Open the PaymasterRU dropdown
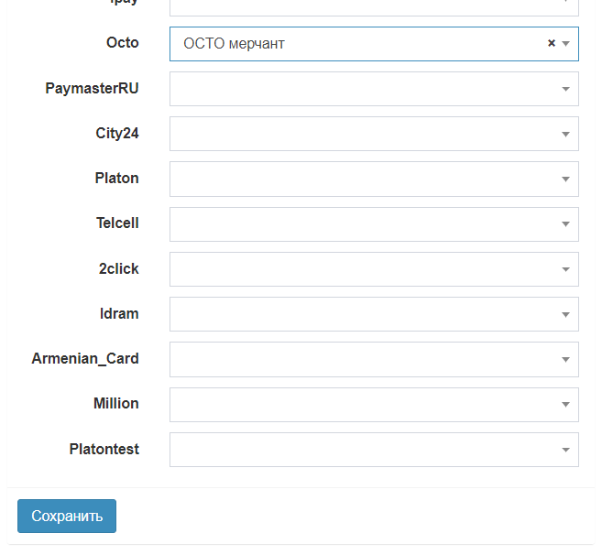This screenshot has width=602, height=555. point(374,89)
